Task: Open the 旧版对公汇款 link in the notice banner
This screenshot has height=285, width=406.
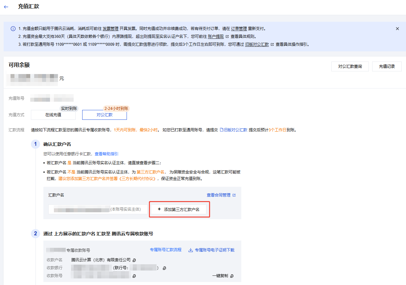Action: (x=257, y=44)
